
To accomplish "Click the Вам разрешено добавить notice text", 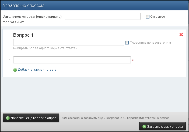I will [x=116, y=118].
